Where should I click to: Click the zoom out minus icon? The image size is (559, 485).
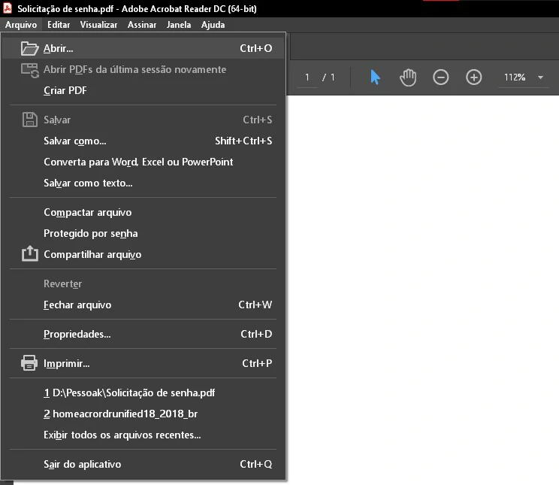pyautogui.click(x=440, y=77)
